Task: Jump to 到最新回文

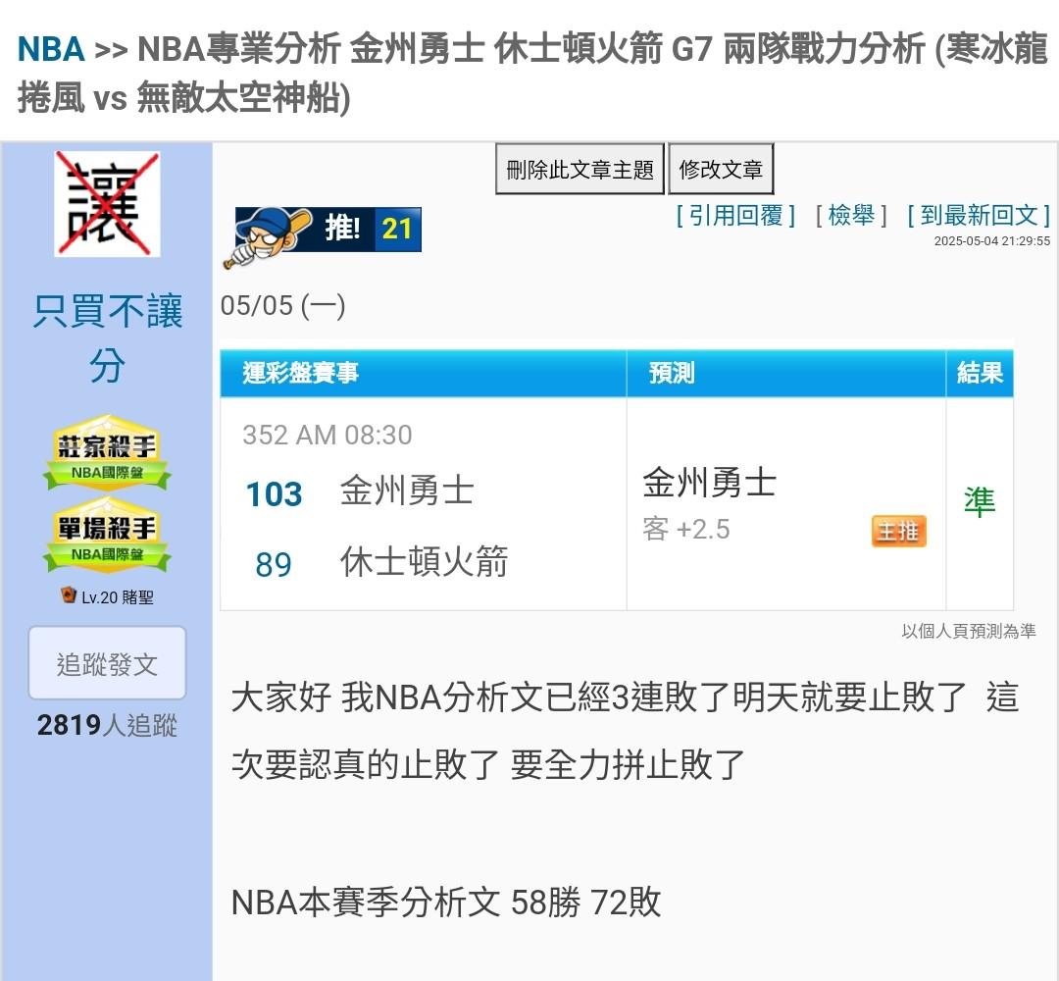Action: tap(978, 215)
